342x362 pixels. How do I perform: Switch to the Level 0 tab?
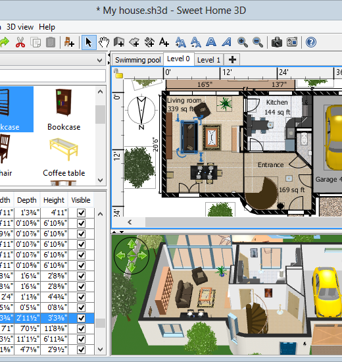click(x=178, y=59)
